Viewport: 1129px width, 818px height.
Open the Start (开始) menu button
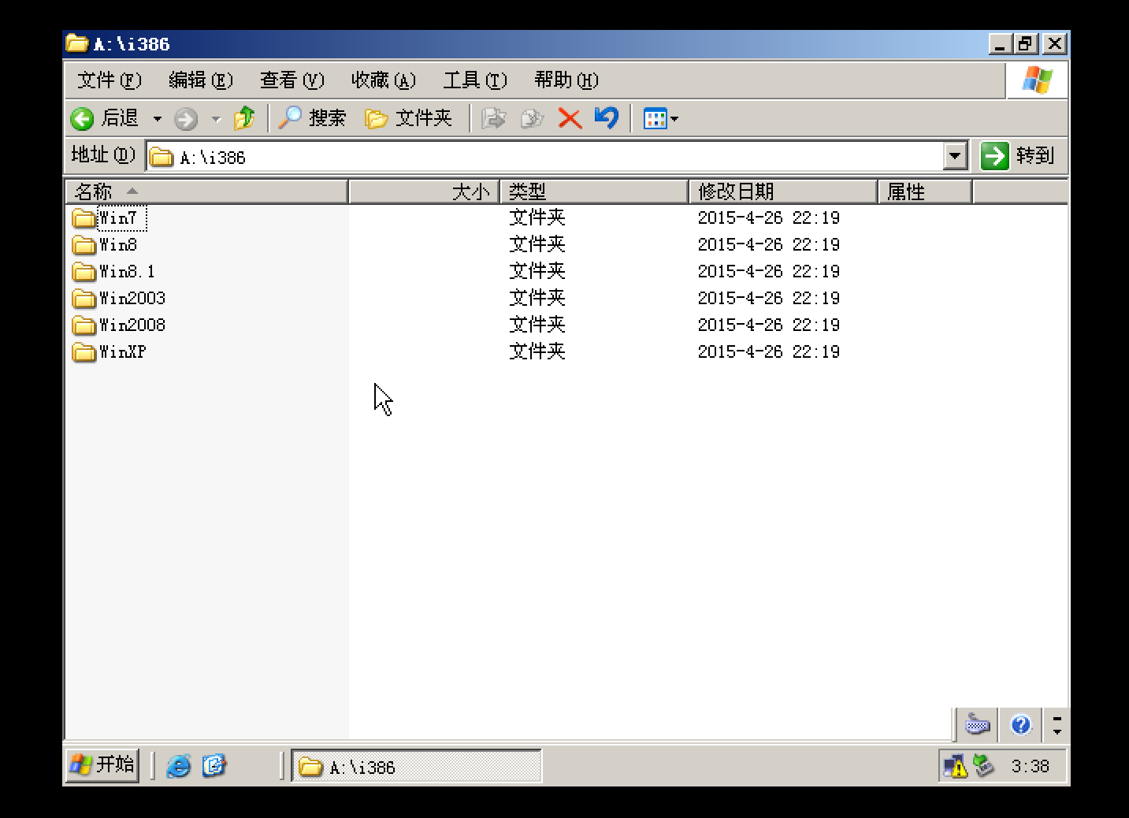coord(102,764)
